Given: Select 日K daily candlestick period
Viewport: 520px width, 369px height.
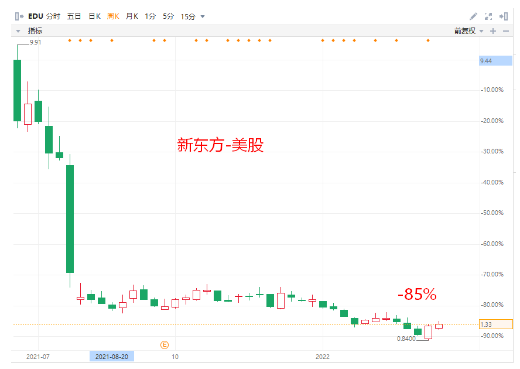Looking at the screenshot, I should (94, 16).
